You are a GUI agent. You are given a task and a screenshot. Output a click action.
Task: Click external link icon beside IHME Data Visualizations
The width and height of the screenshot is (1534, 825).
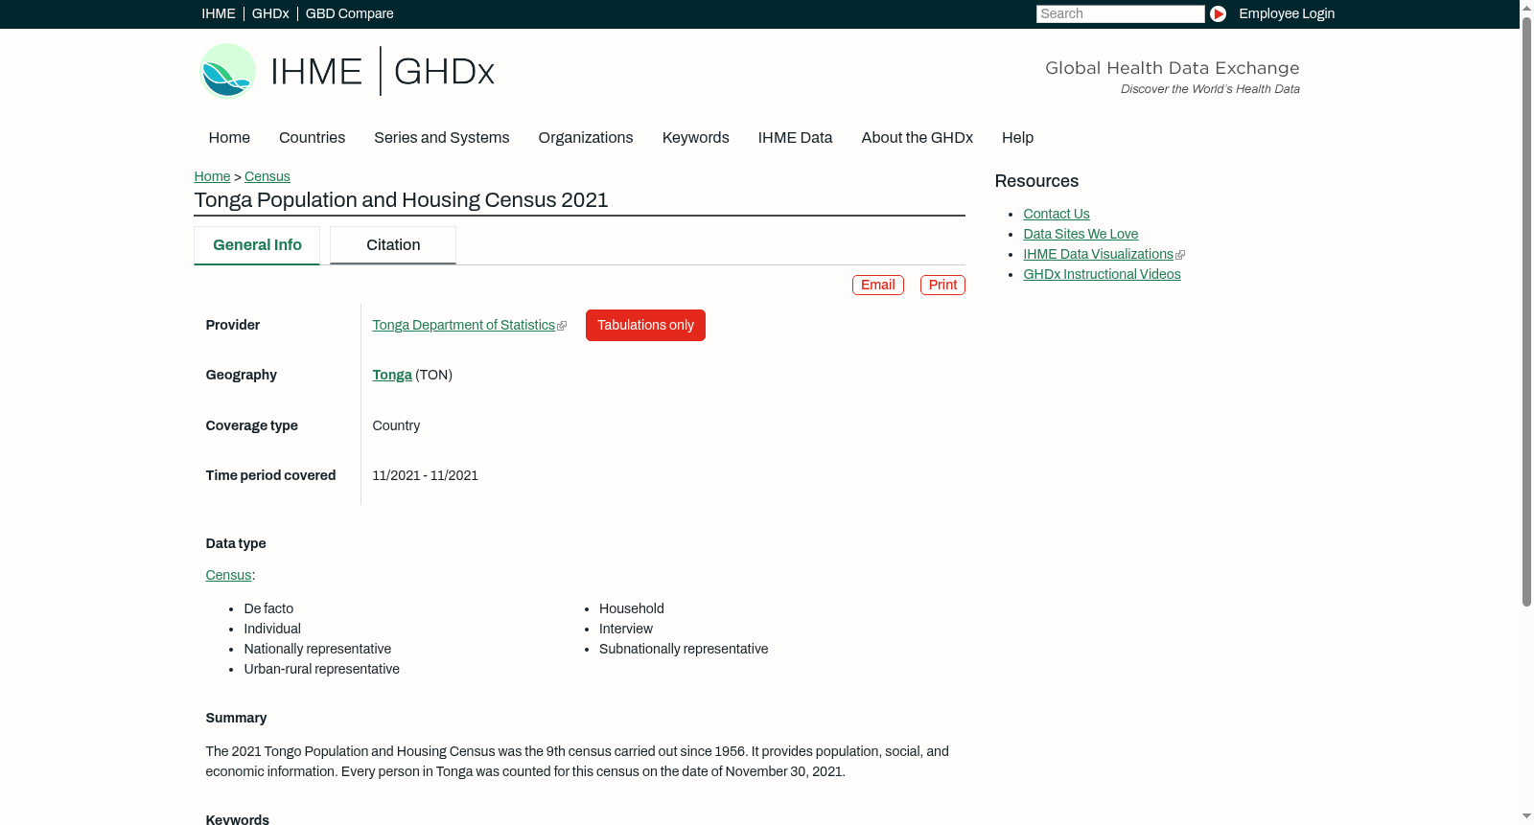click(x=1180, y=255)
